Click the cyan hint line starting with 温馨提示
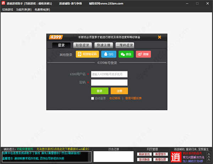 pos(33,158)
